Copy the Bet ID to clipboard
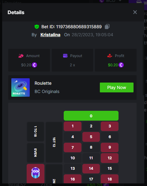147x186 pixels. [107, 27]
